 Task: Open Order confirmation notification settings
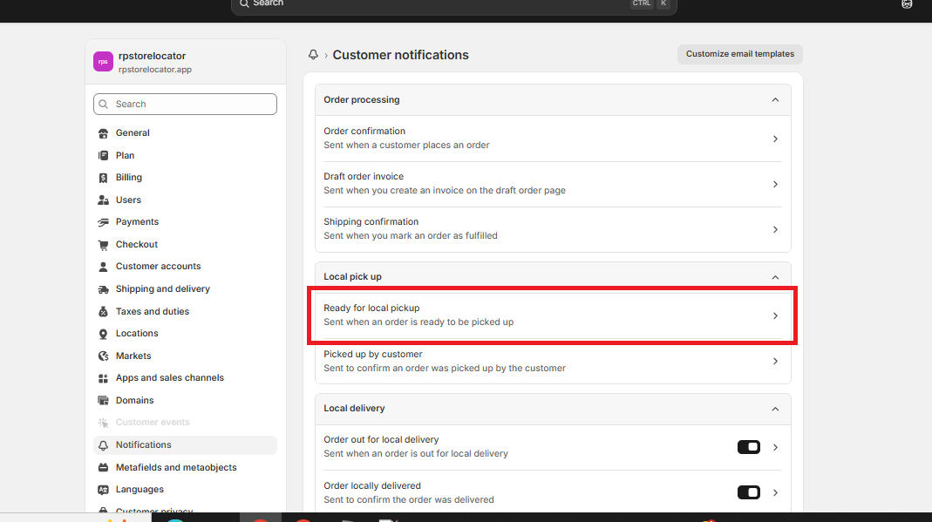(x=553, y=139)
